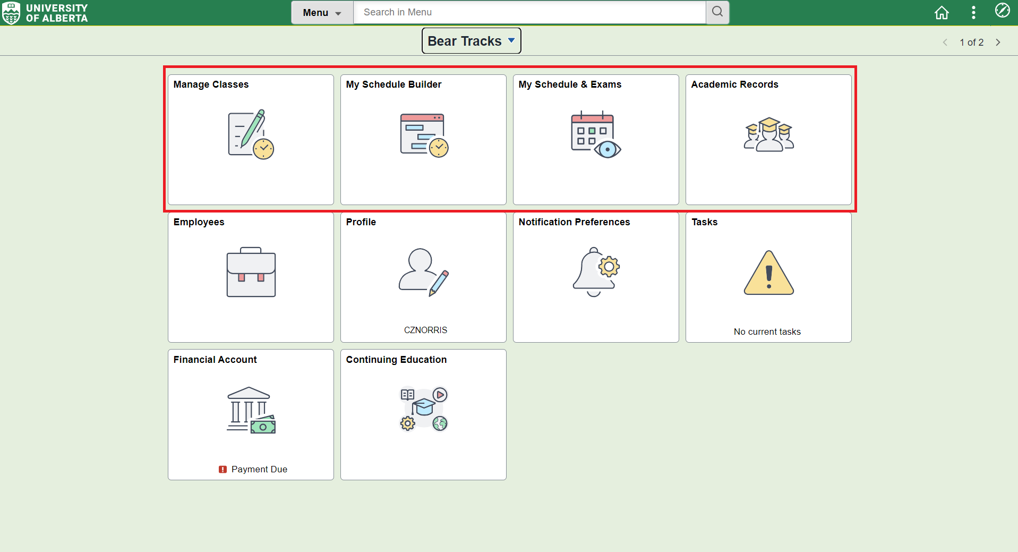1018x552 pixels.
Task: Click the University of Alberta logo
Action: tap(45, 13)
